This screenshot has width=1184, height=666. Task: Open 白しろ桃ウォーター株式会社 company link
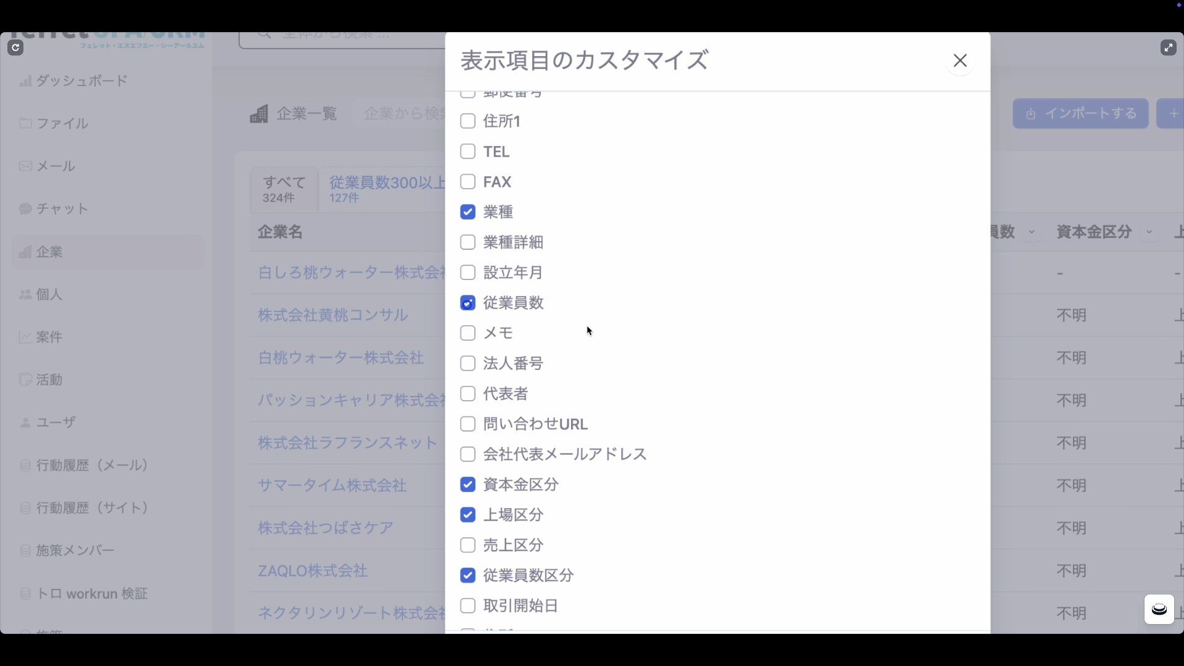pos(351,273)
